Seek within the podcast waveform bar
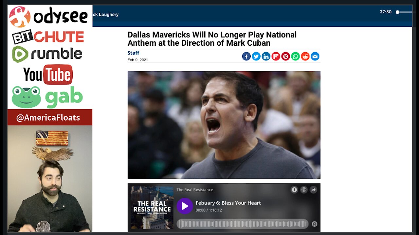Viewport: 419px width, 235px height. 242,224
